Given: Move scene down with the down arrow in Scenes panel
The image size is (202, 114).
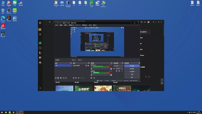Looking at the screenshot, I should coord(66,78).
